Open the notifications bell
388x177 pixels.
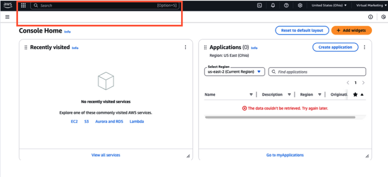click(x=273, y=5)
